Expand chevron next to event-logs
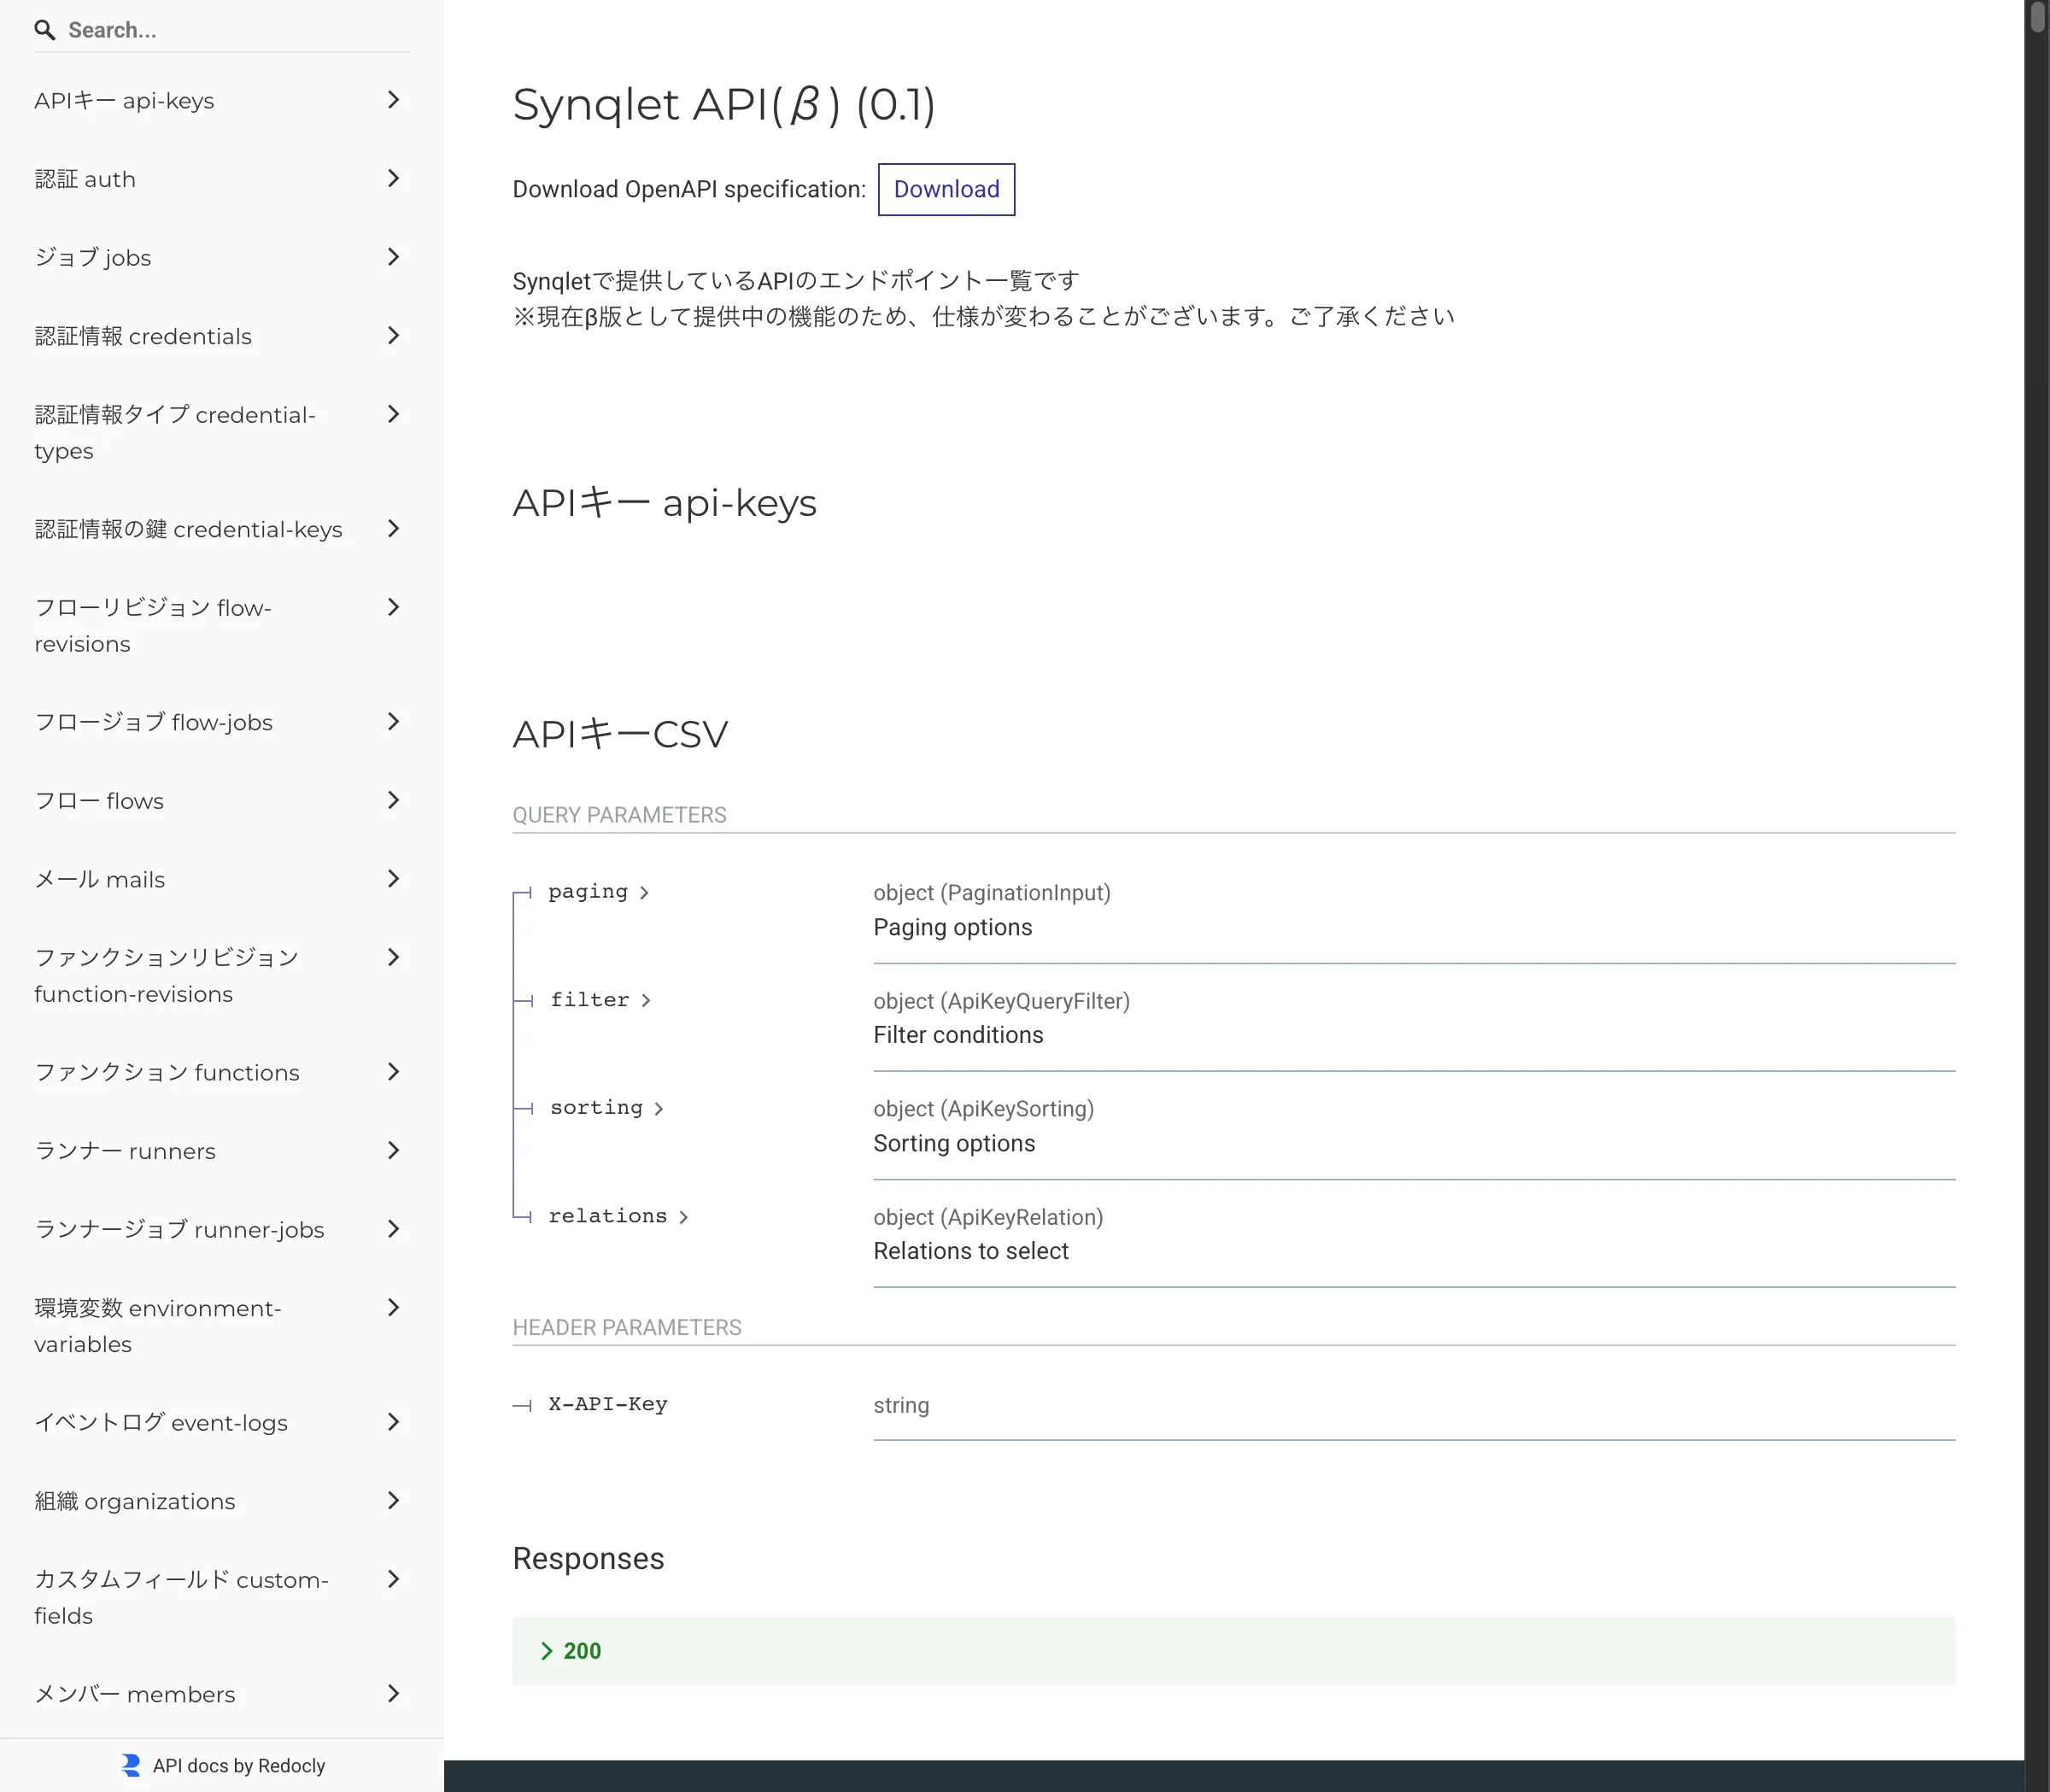The image size is (2050, 1792). 393,1422
